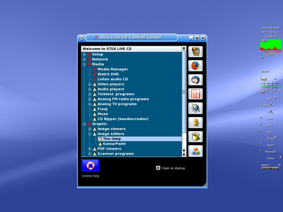This screenshot has height=212, width=283.
Task: Expand the Setup tree node
Action: (x=84, y=54)
